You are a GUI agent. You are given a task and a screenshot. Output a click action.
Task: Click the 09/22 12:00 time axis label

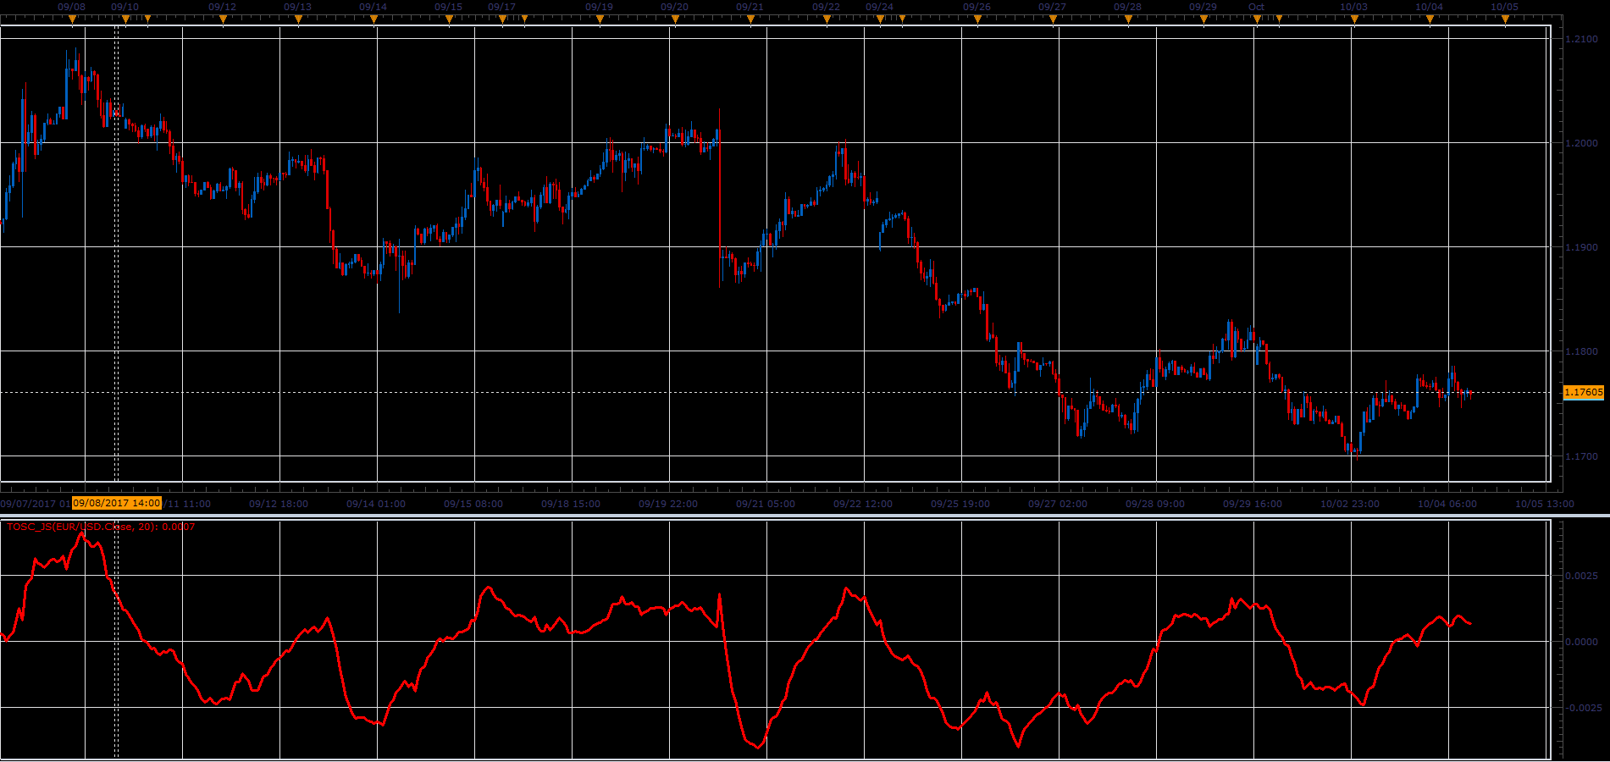point(863,504)
